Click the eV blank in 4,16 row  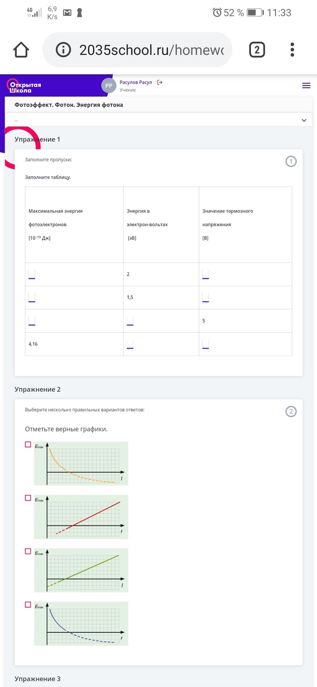(130, 344)
